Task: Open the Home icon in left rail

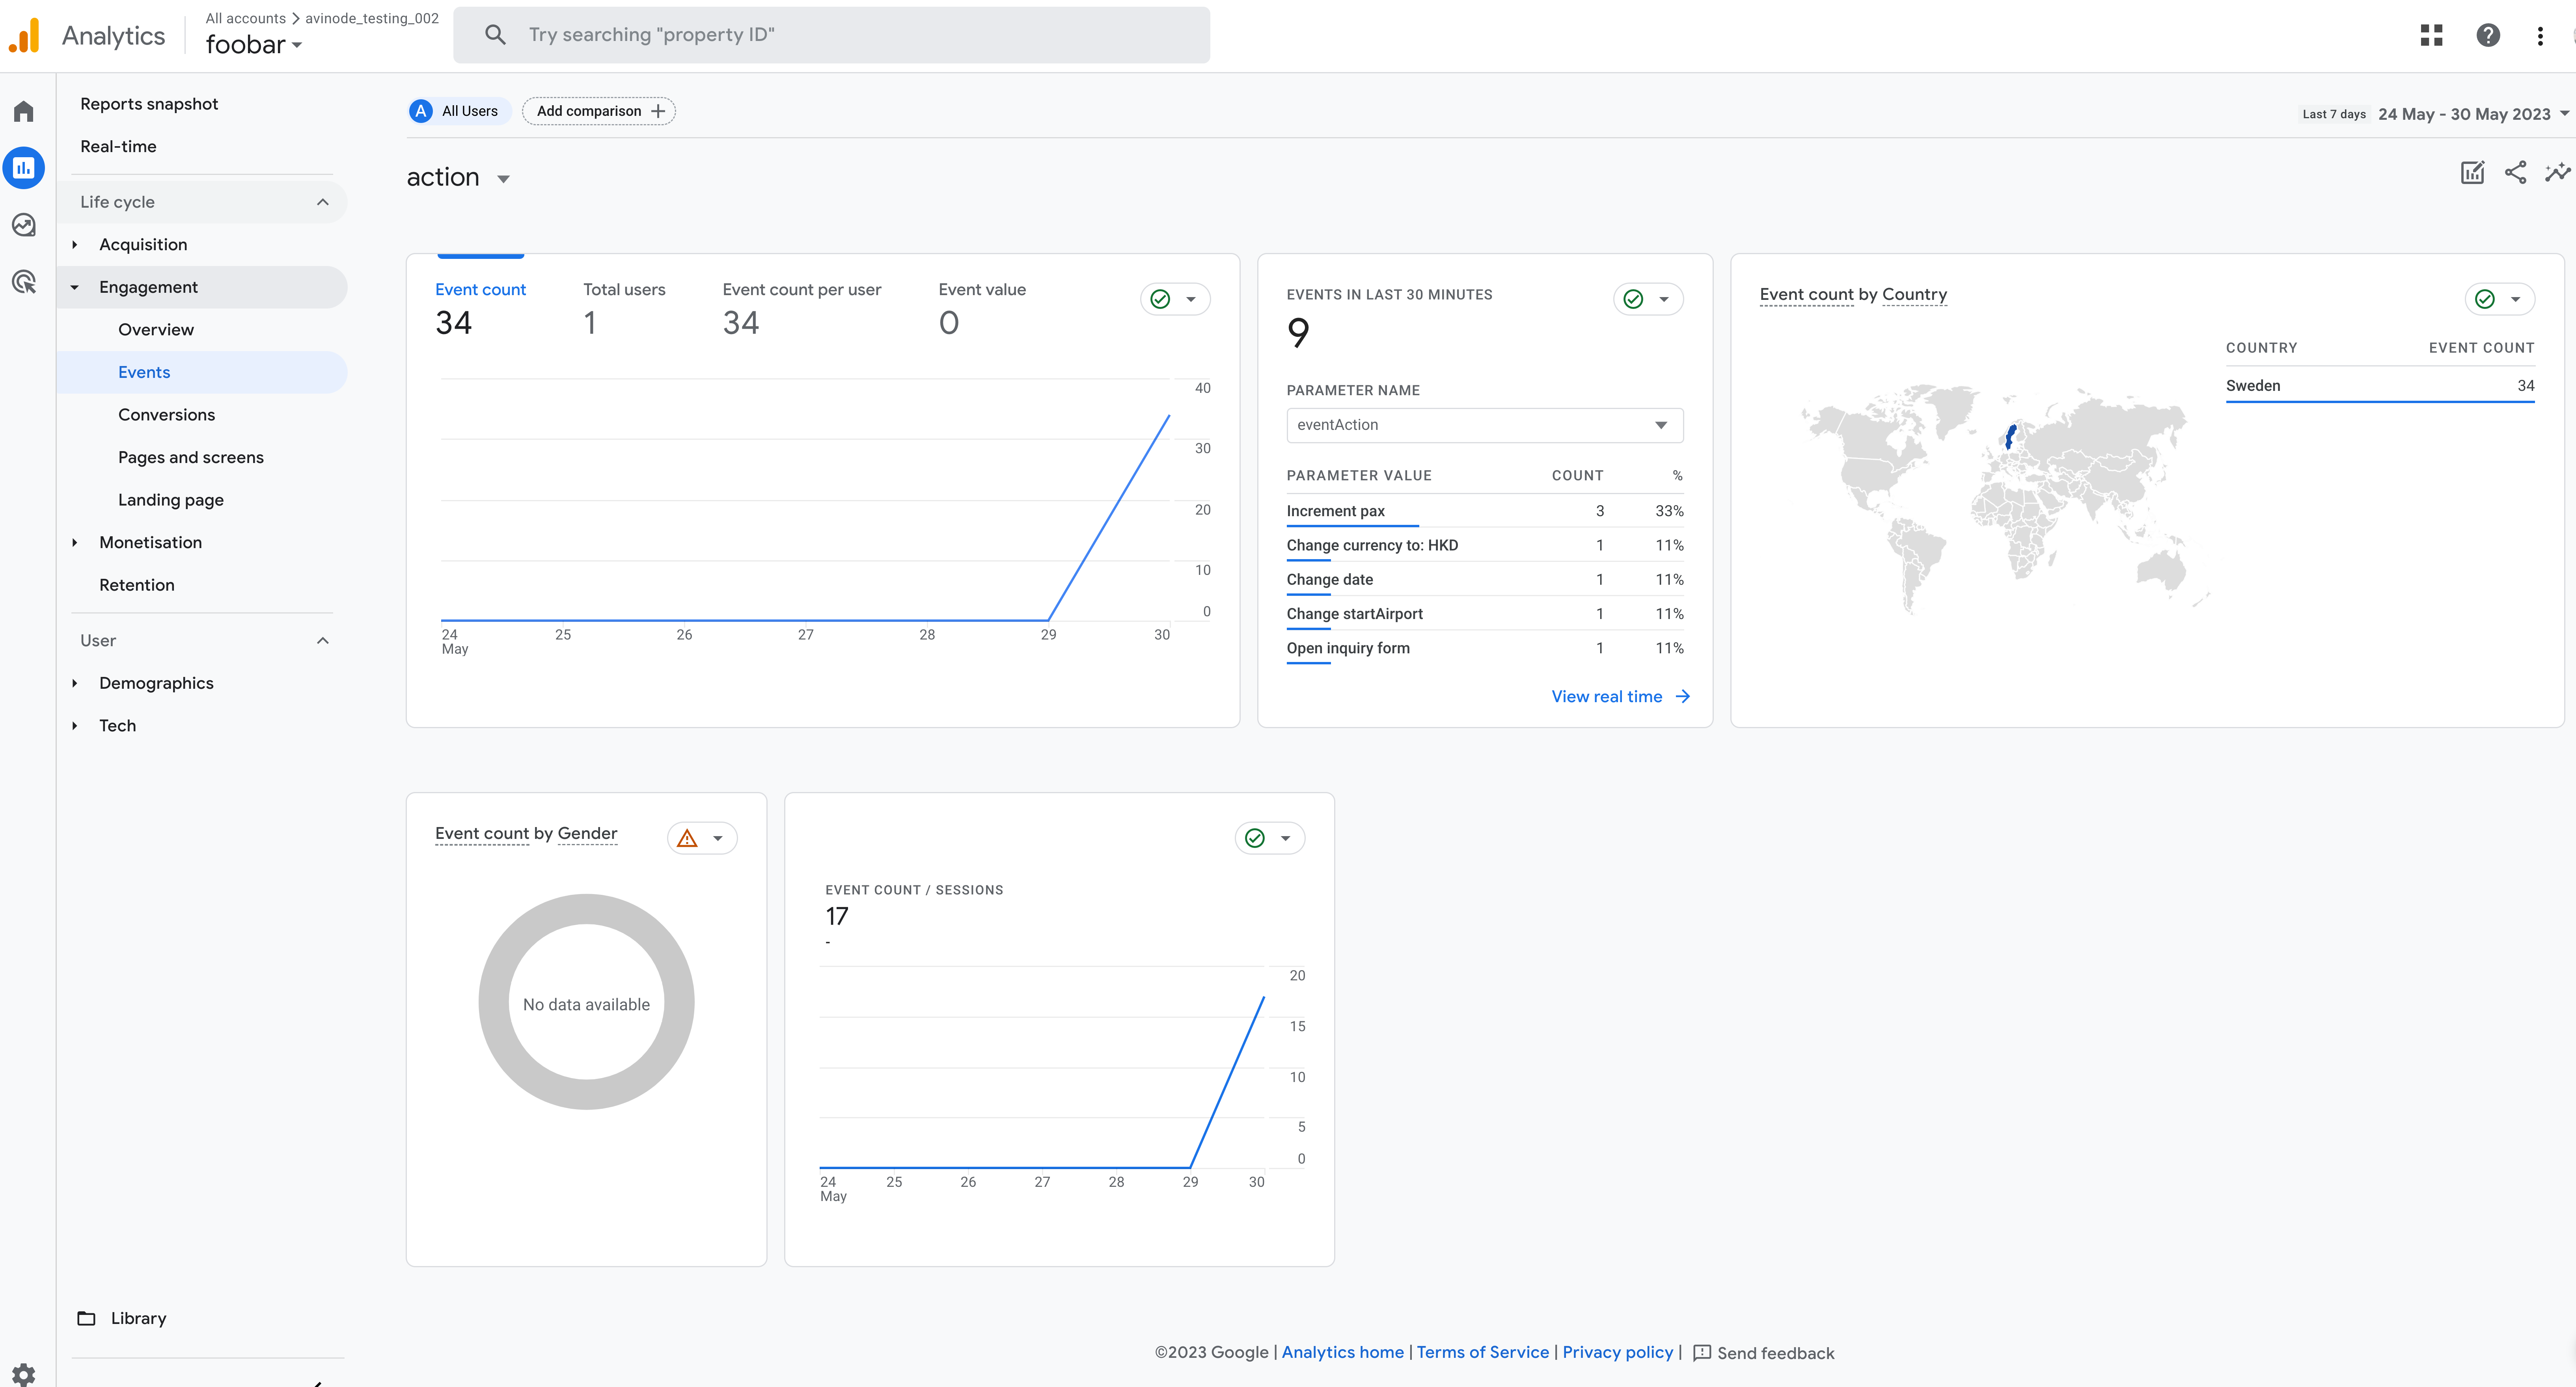Action: [24, 111]
